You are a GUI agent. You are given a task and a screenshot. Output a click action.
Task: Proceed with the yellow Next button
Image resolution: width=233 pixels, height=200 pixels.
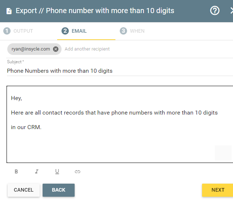click(x=218, y=190)
